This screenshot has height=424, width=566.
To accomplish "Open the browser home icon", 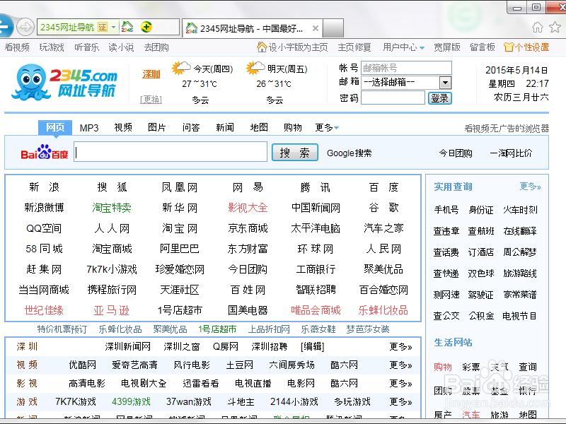I will [538, 27].
